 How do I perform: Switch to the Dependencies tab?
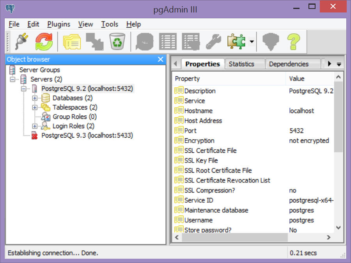coord(292,64)
